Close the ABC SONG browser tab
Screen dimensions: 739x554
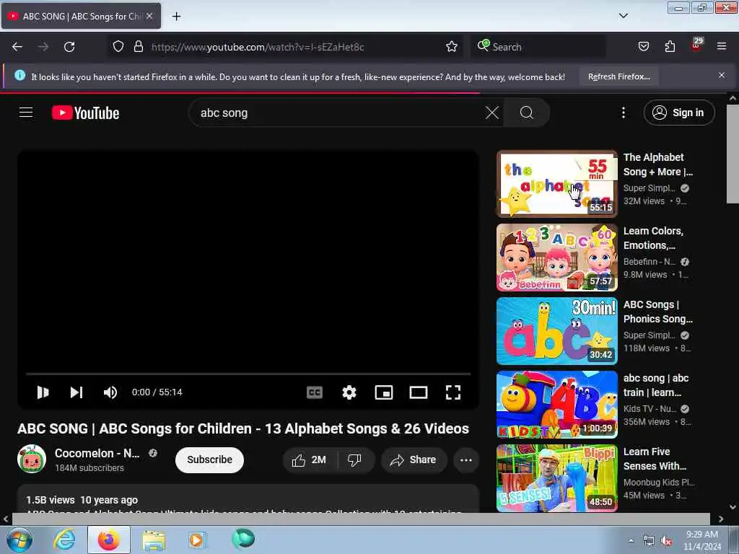click(149, 16)
